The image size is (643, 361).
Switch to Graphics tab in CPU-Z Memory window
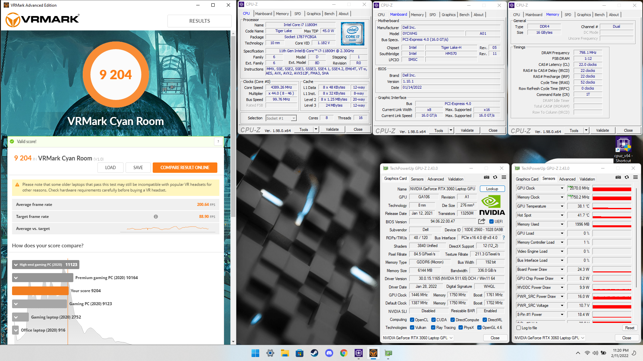(584, 15)
